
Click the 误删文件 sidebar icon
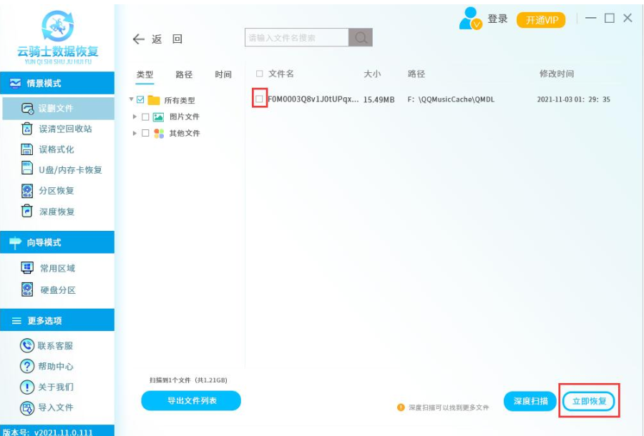tap(28, 109)
